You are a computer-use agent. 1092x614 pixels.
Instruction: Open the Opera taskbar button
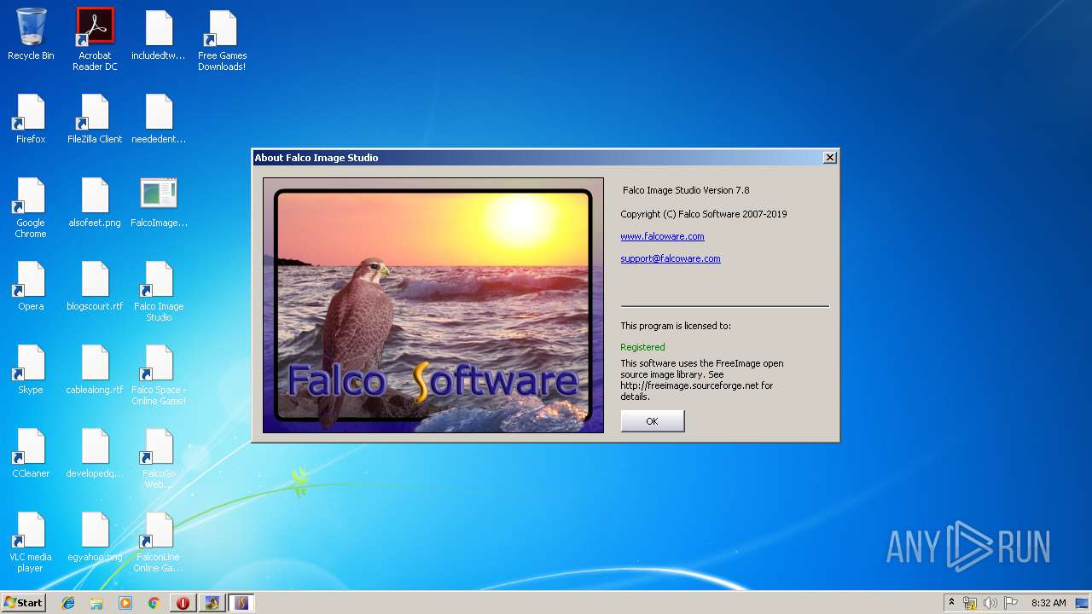[x=183, y=603]
